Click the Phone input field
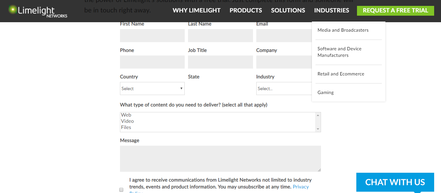Screen dimensions: 441x193 coord(152,62)
